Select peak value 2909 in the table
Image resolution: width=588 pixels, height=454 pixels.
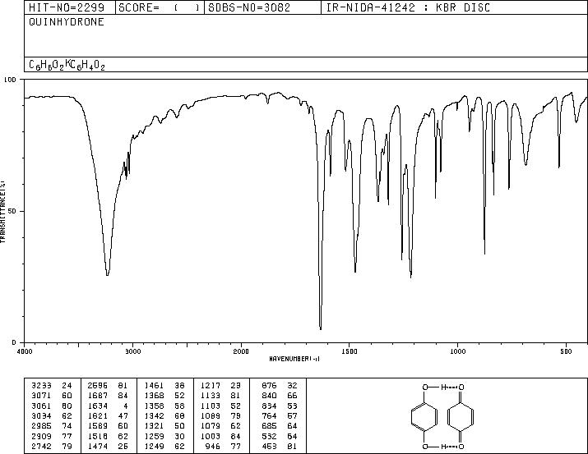42,436
